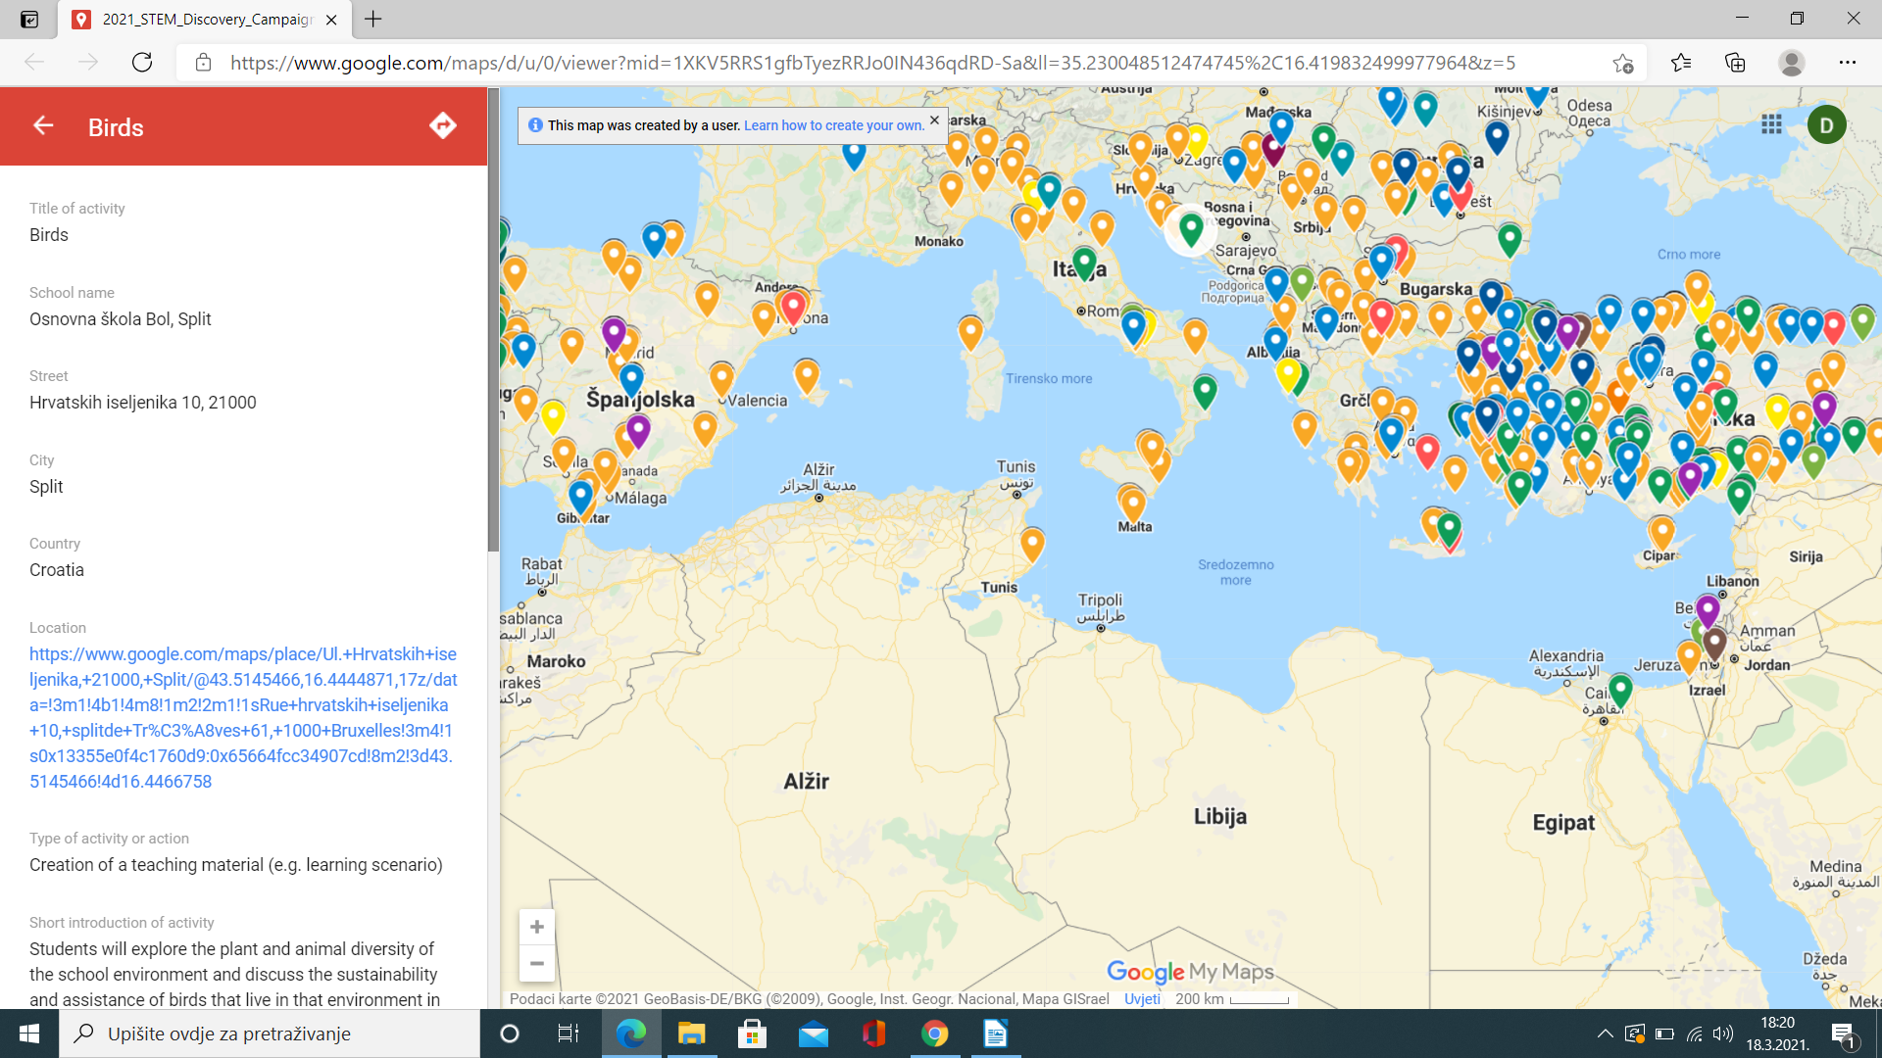Open the Google apps grid icon

point(1771,124)
